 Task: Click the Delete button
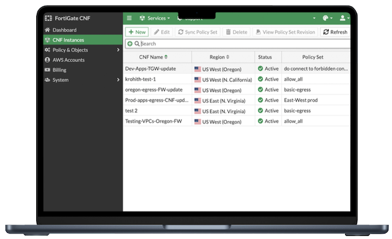click(x=236, y=32)
